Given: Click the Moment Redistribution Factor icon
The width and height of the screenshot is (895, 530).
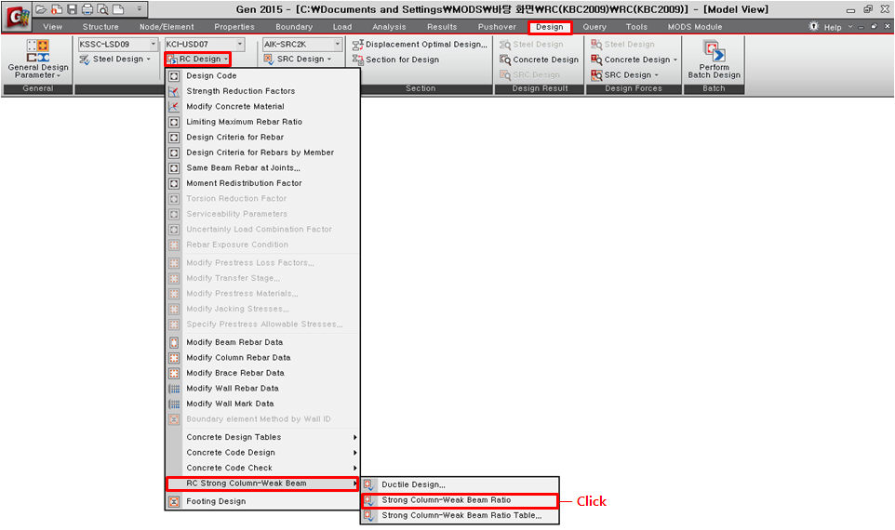Looking at the screenshot, I should [x=174, y=184].
